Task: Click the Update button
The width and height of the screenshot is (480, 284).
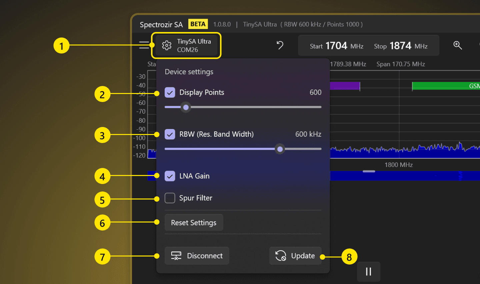Action: pos(295,256)
